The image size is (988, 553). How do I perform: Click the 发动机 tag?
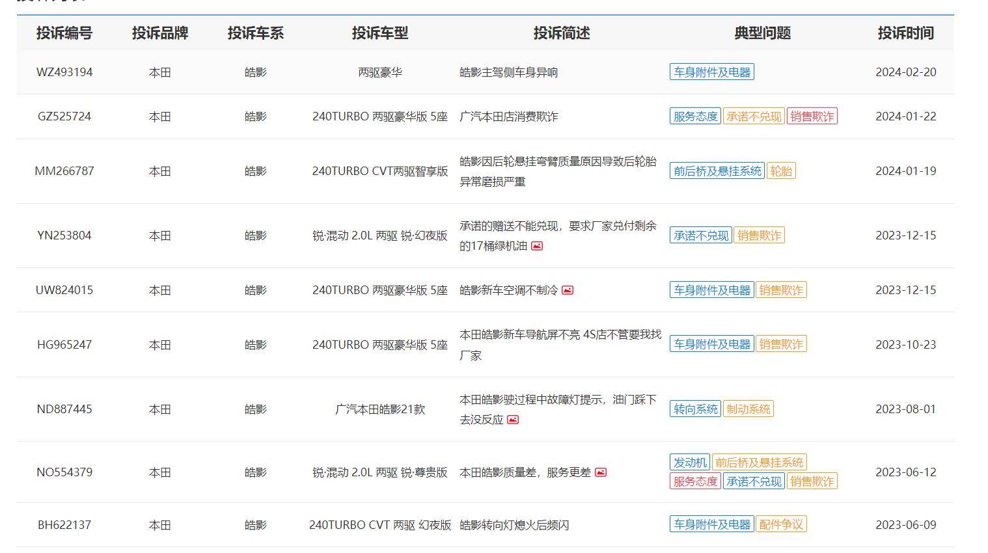[690, 463]
